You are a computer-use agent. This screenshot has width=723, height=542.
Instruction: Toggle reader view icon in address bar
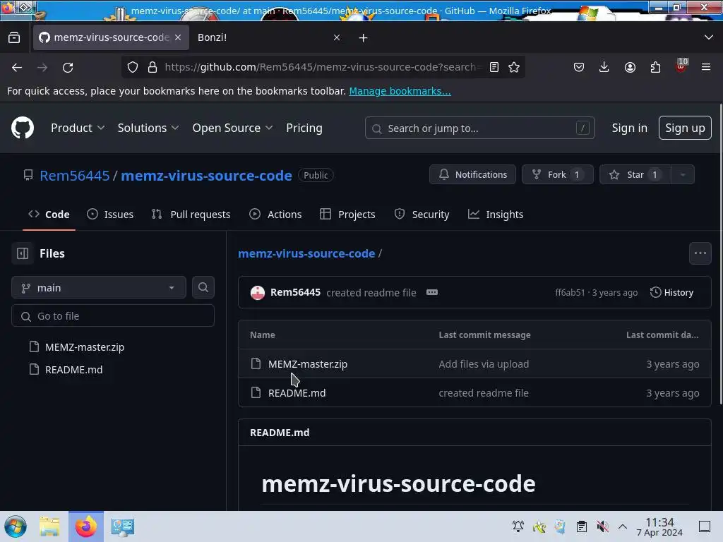[x=494, y=67]
